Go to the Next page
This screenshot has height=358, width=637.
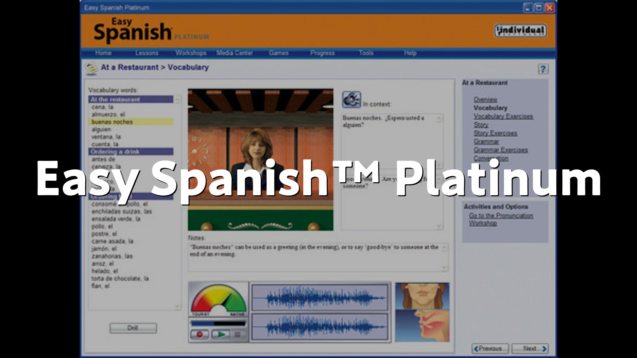(x=530, y=348)
